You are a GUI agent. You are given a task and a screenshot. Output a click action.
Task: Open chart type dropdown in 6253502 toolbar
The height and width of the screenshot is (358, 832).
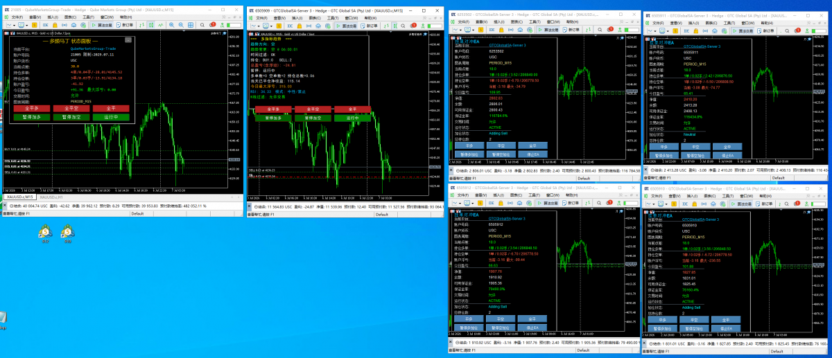(x=458, y=29)
